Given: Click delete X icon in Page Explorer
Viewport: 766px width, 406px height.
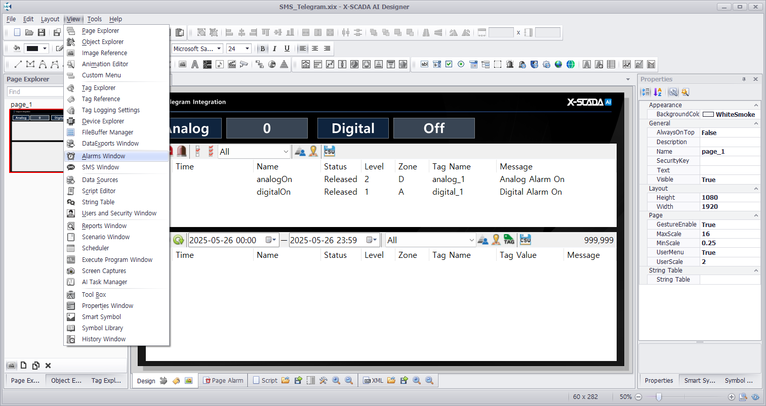Looking at the screenshot, I should coord(48,366).
